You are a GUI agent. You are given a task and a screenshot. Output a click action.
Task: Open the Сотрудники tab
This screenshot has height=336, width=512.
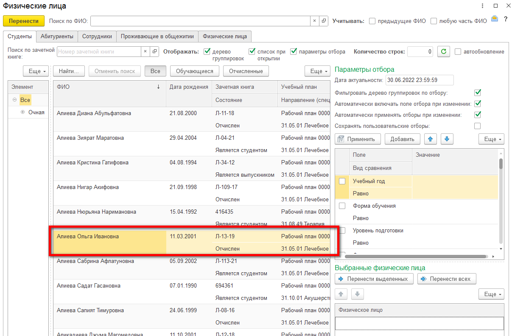(97, 37)
